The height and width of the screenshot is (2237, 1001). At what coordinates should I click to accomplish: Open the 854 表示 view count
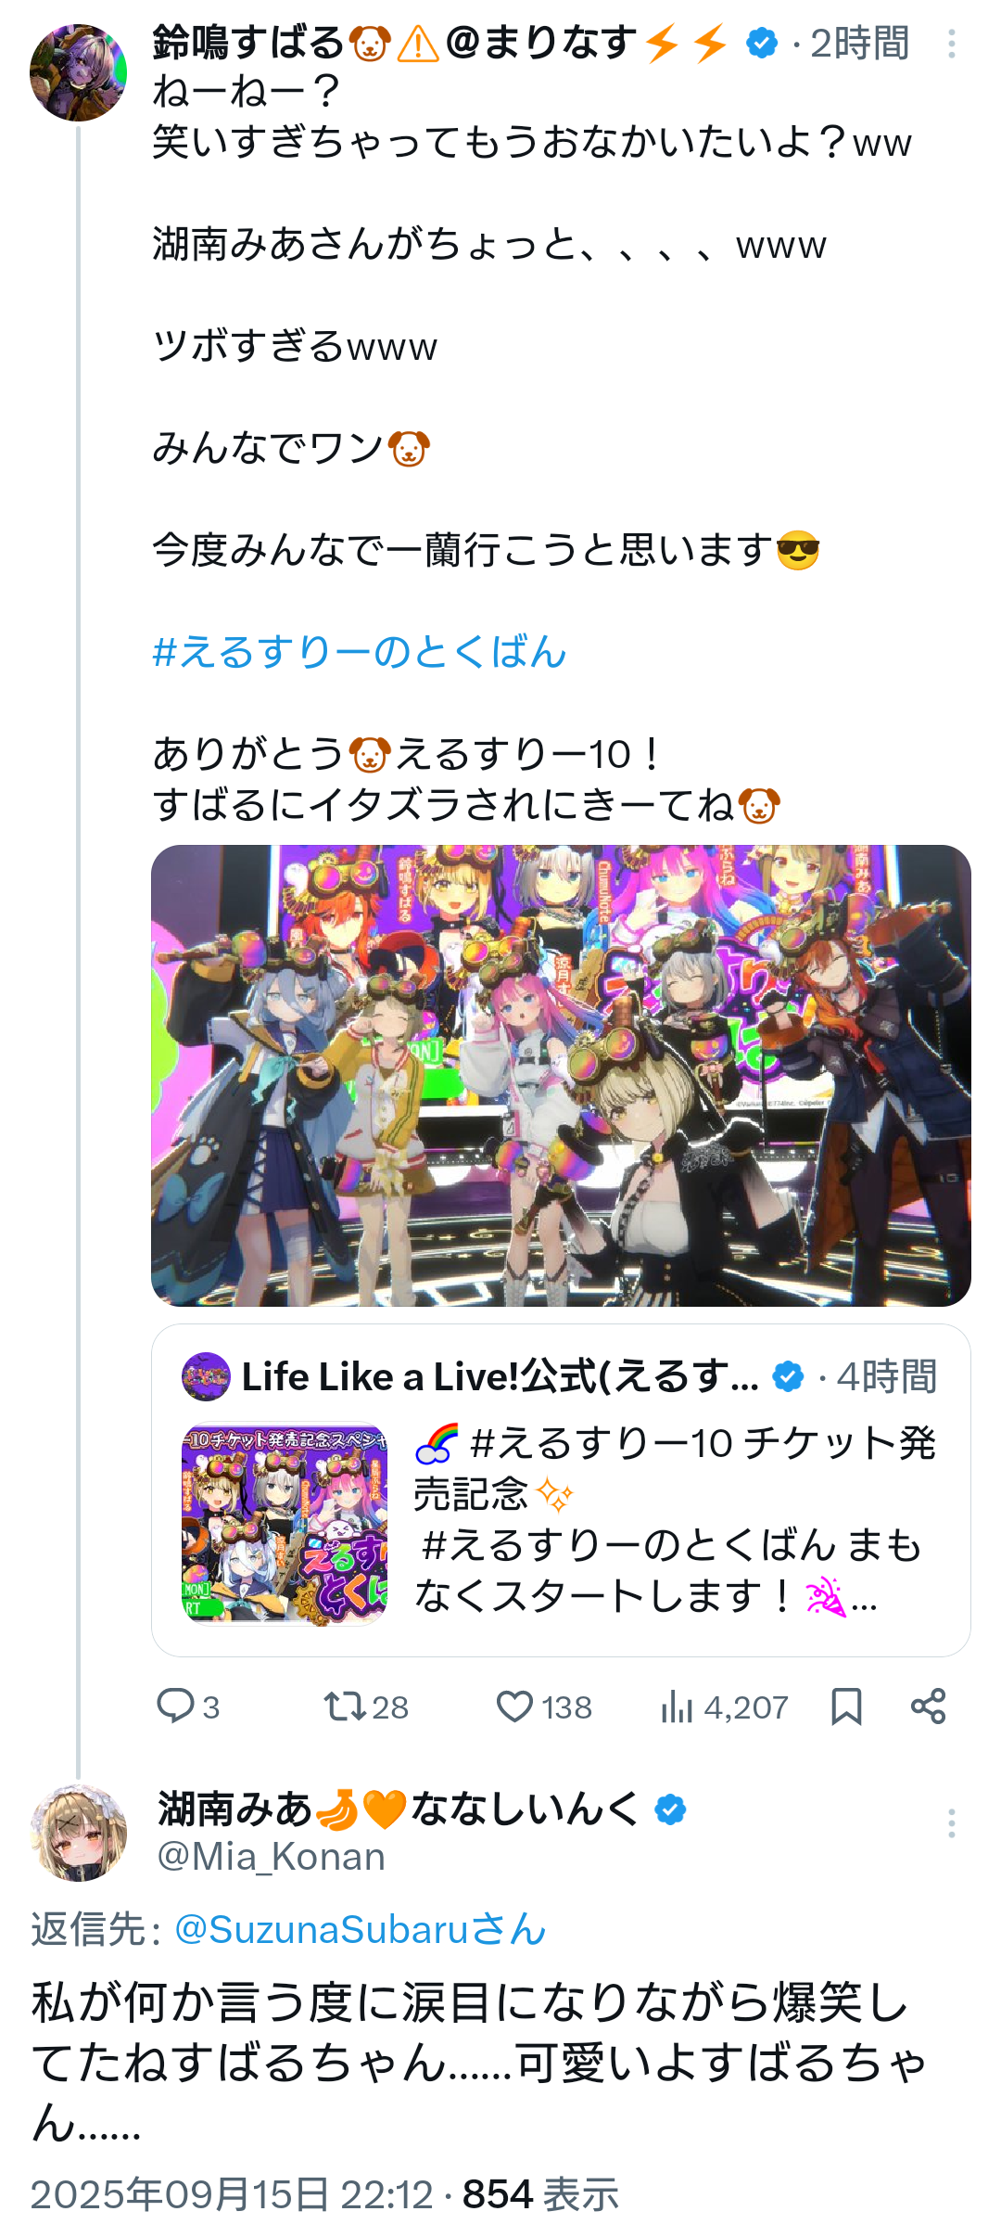pyautogui.click(x=540, y=2194)
